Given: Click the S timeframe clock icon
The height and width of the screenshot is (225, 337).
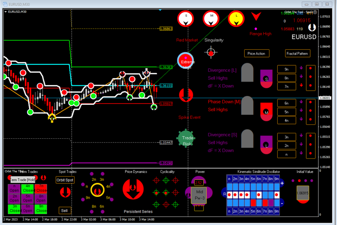Looking at the screenshot, I should (x=186, y=19).
